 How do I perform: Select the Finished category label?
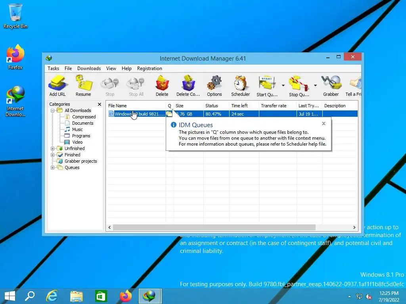coord(72,155)
